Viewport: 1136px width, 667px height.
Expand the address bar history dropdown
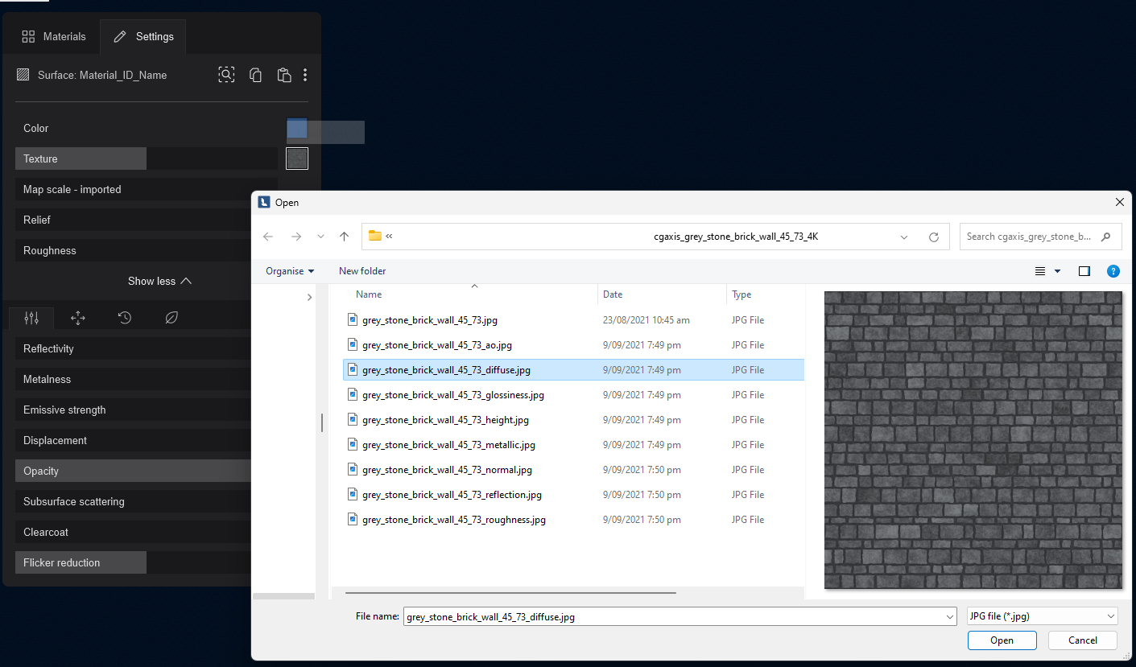tap(904, 237)
